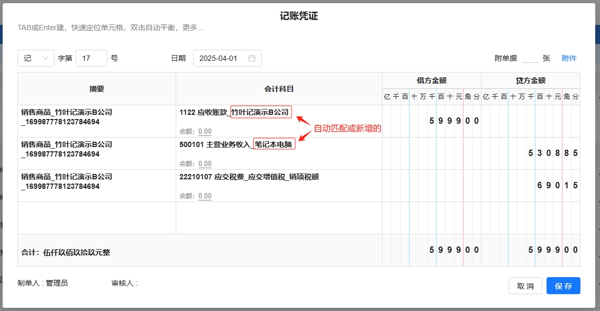Click the calendar icon in the date field

tap(252, 58)
